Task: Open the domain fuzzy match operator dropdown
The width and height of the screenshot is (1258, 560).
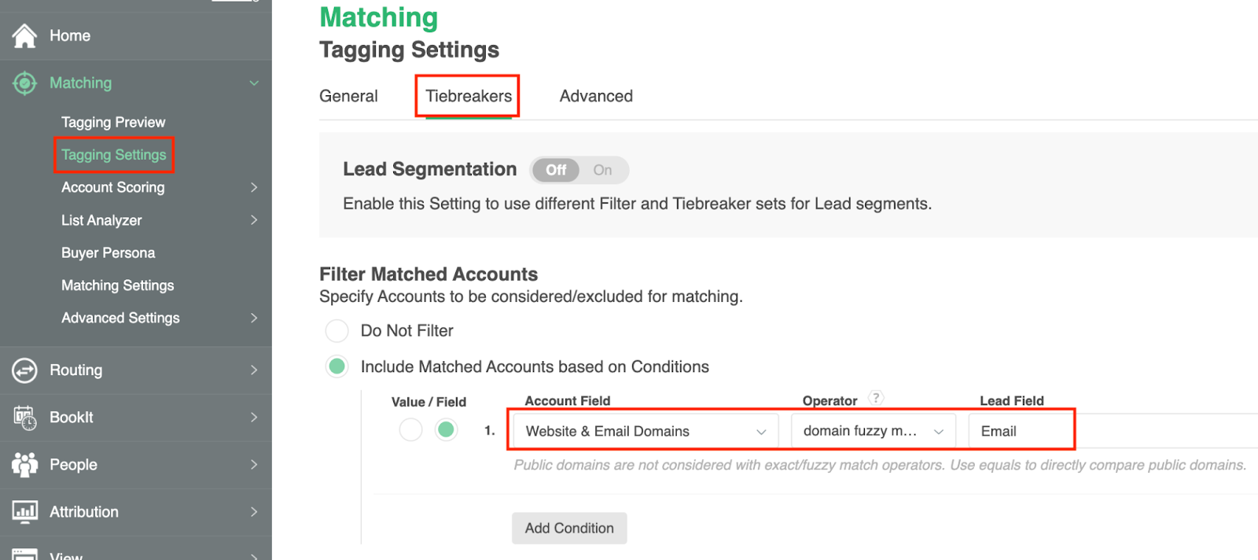Action: coord(873,431)
